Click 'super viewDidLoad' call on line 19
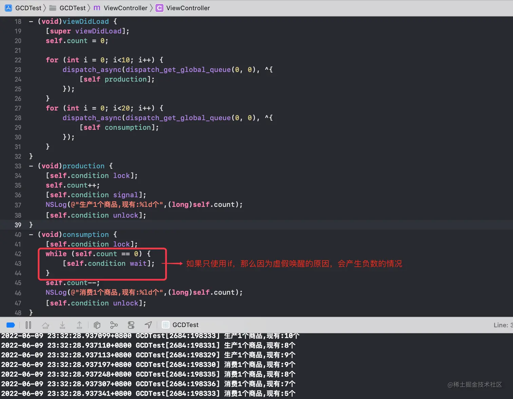The width and height of the screenshot is (513, 399). (85, 31)
